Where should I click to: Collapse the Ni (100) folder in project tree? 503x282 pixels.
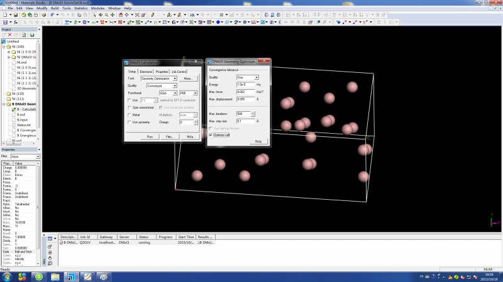[4, 46]
